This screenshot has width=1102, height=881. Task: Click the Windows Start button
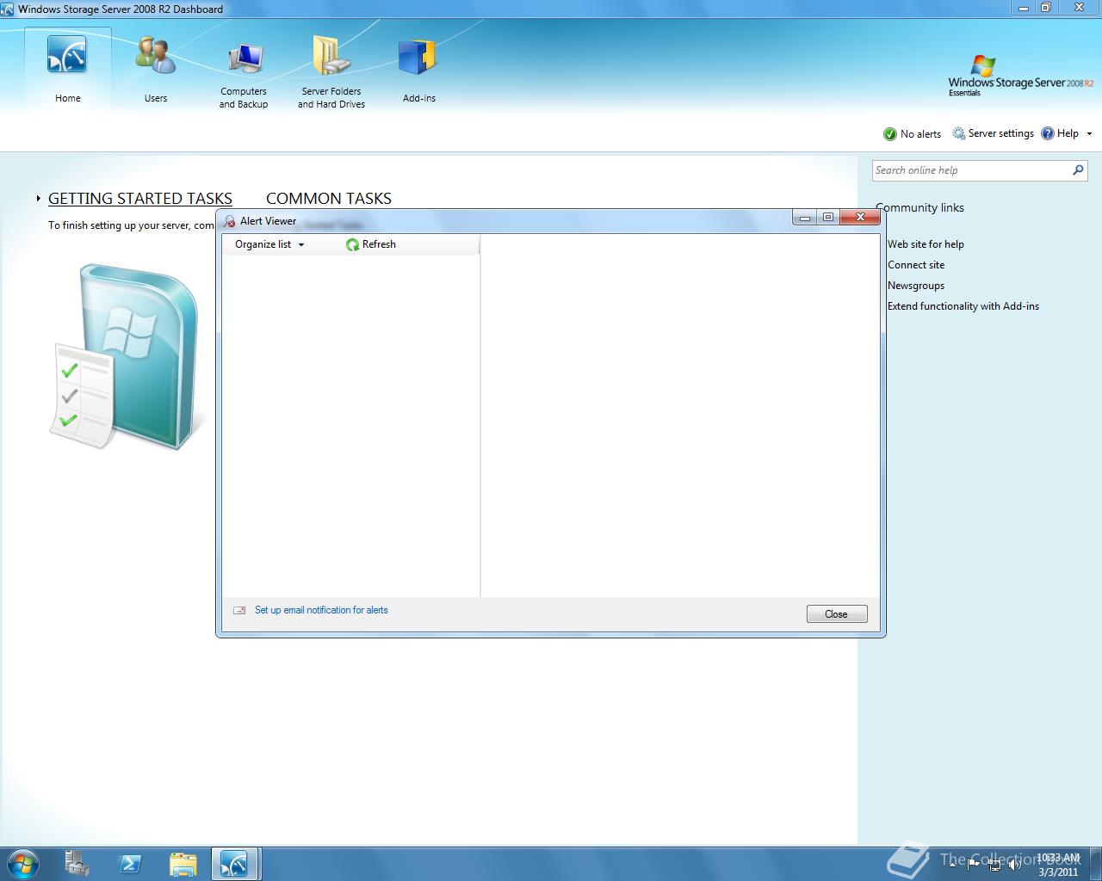pyautogui.click(x=23, y=863)
